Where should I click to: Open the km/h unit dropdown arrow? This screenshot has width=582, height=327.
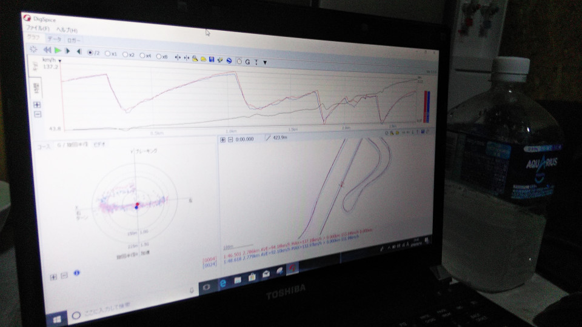click(60, 61)
